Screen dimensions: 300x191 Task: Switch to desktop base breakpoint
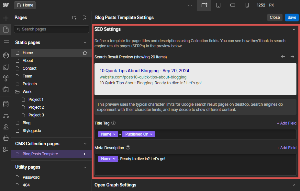(x=204, y=5)
